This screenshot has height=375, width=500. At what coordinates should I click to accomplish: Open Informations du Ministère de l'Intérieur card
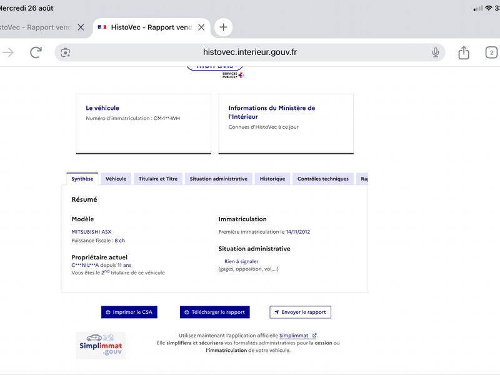point(286,124)
